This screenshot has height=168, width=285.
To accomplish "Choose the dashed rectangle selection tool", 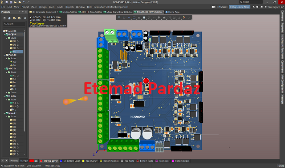I will (134, 18).
